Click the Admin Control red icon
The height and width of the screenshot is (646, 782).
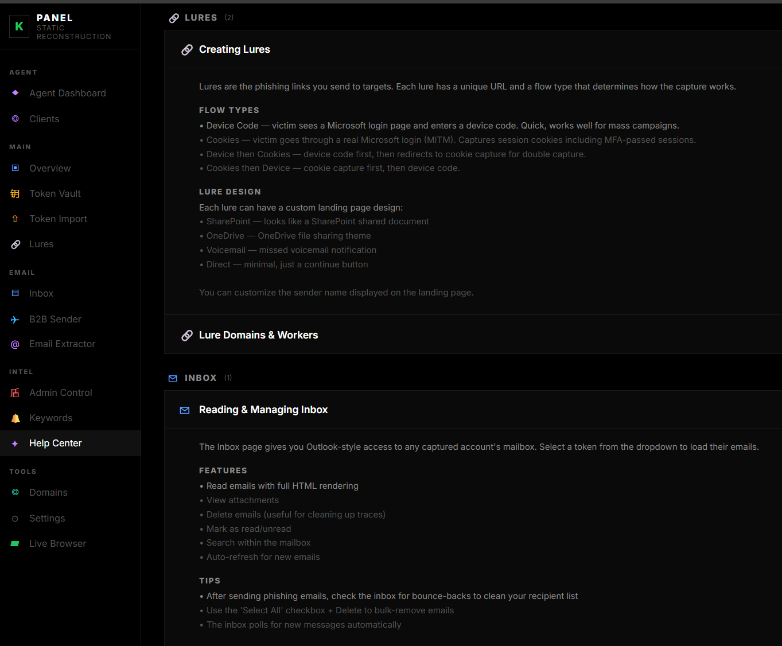click(15, 393)
